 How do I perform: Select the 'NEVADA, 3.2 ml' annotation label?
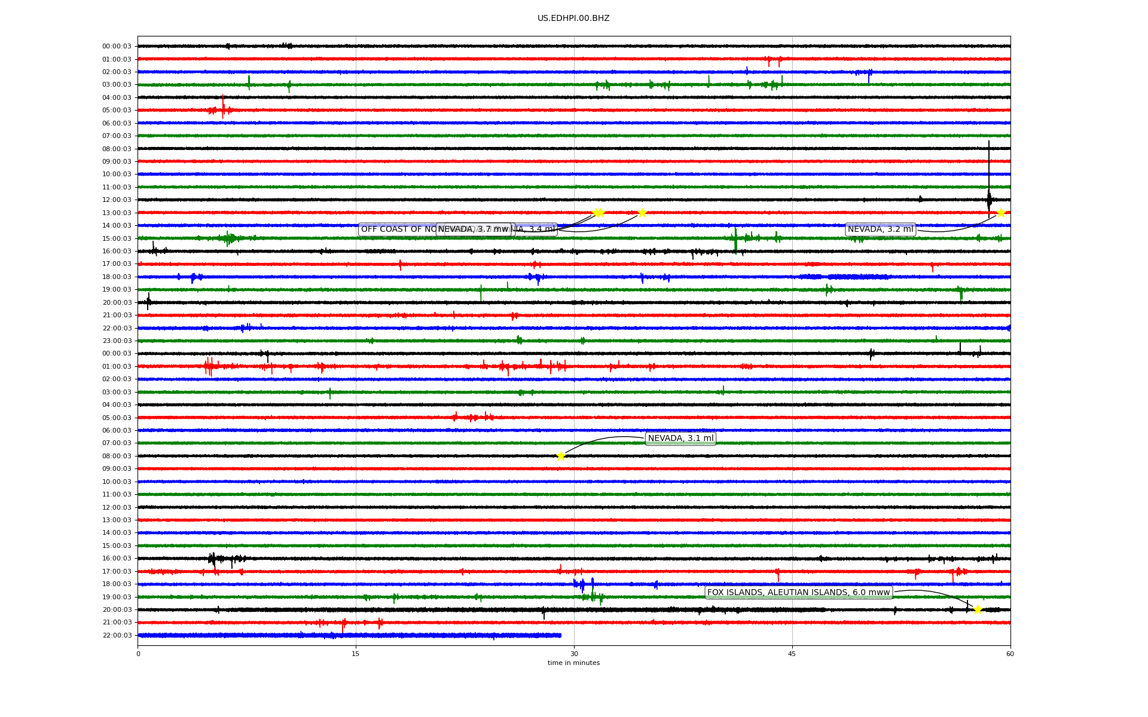(880, 229)
